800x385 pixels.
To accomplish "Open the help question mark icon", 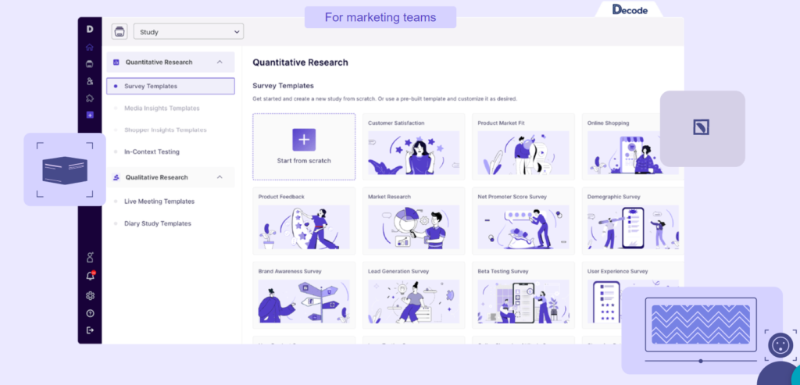I will 91,313.
